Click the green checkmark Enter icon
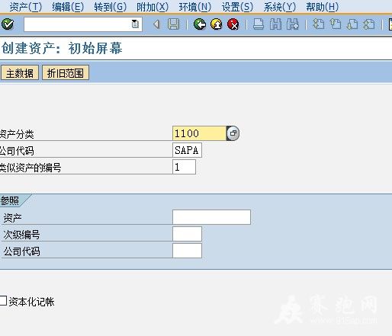Screen dimensions: 392x336 pyautogui.click(x=8, y=24)
